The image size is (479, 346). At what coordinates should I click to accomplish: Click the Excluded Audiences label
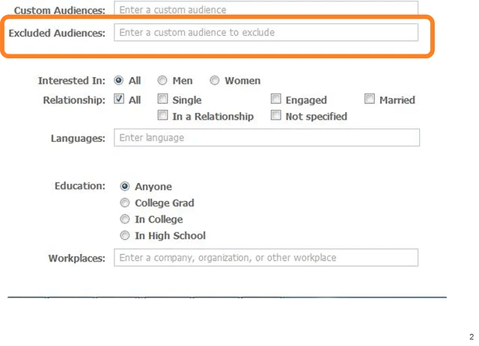pyautogui.click(x=57, y=33)
